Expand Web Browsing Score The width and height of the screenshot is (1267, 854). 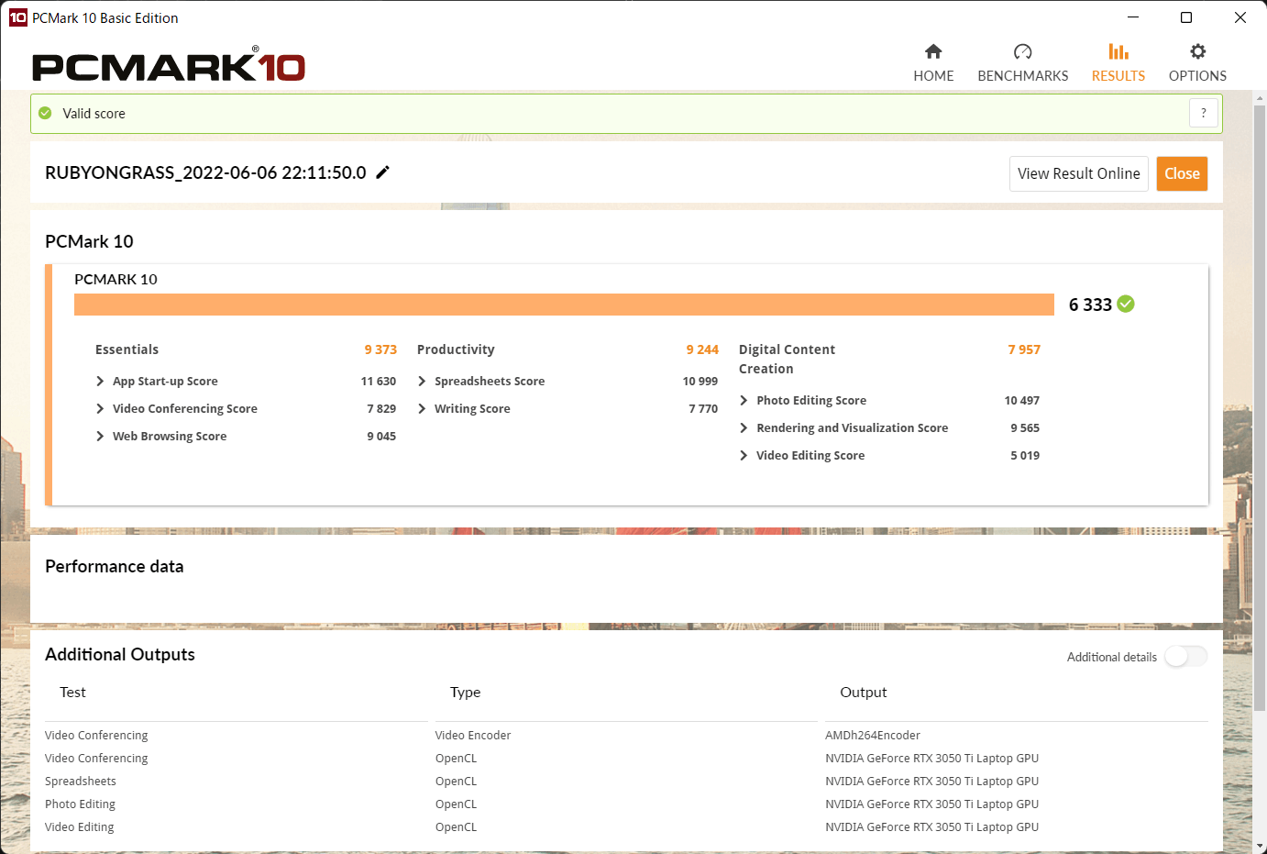click(x=101, y=436)
